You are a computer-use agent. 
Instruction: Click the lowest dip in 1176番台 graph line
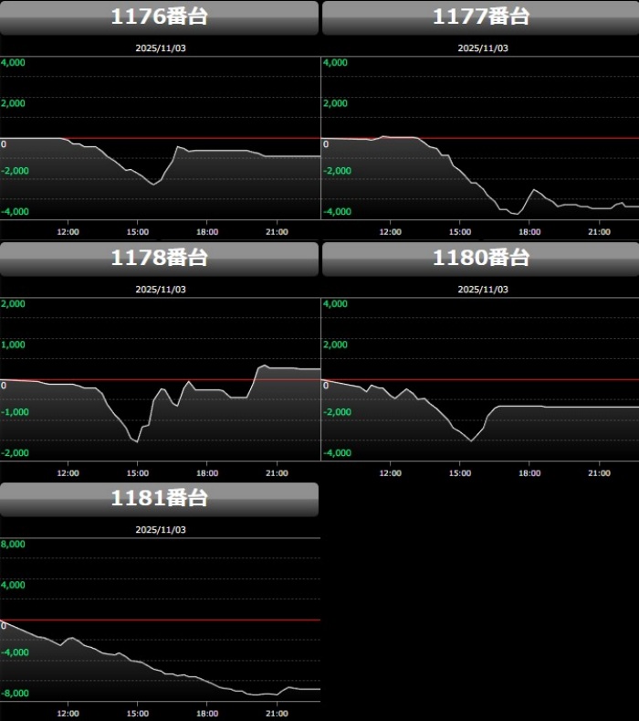click(x=153, y=185)
